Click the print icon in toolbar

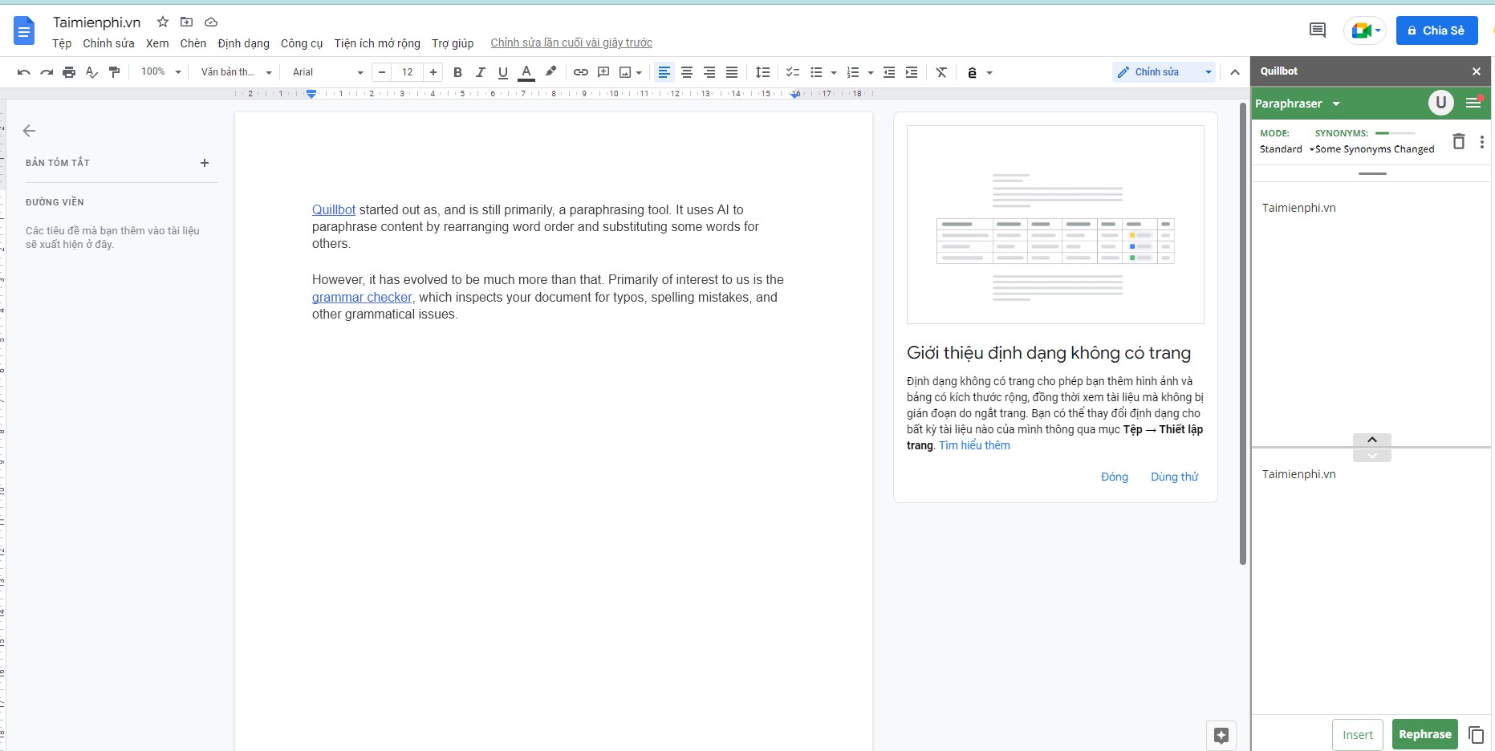coord(69,72)
